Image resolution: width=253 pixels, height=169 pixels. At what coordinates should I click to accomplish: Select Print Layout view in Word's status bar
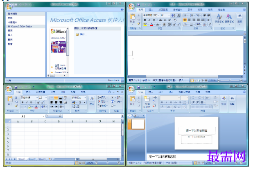coord(192,80)
